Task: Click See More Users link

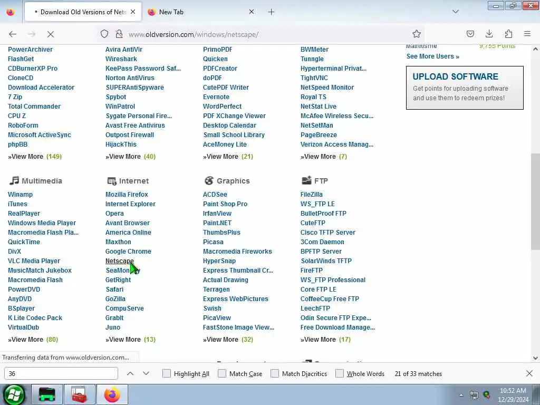Action: tap(432, 56)
